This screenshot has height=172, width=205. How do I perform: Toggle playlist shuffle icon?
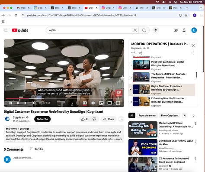point(140,53)
